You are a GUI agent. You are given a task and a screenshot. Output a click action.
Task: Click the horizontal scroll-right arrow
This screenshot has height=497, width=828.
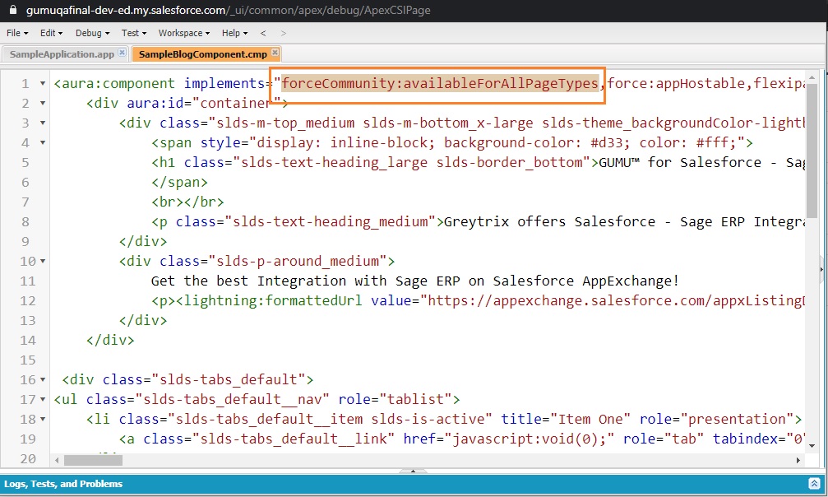pos(798,461)
